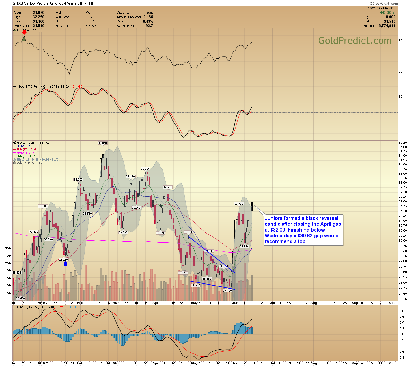Click the 27.800 low price label
Image resolution: width=412 pixels, height=366 pixels.
tap(227, 291)
